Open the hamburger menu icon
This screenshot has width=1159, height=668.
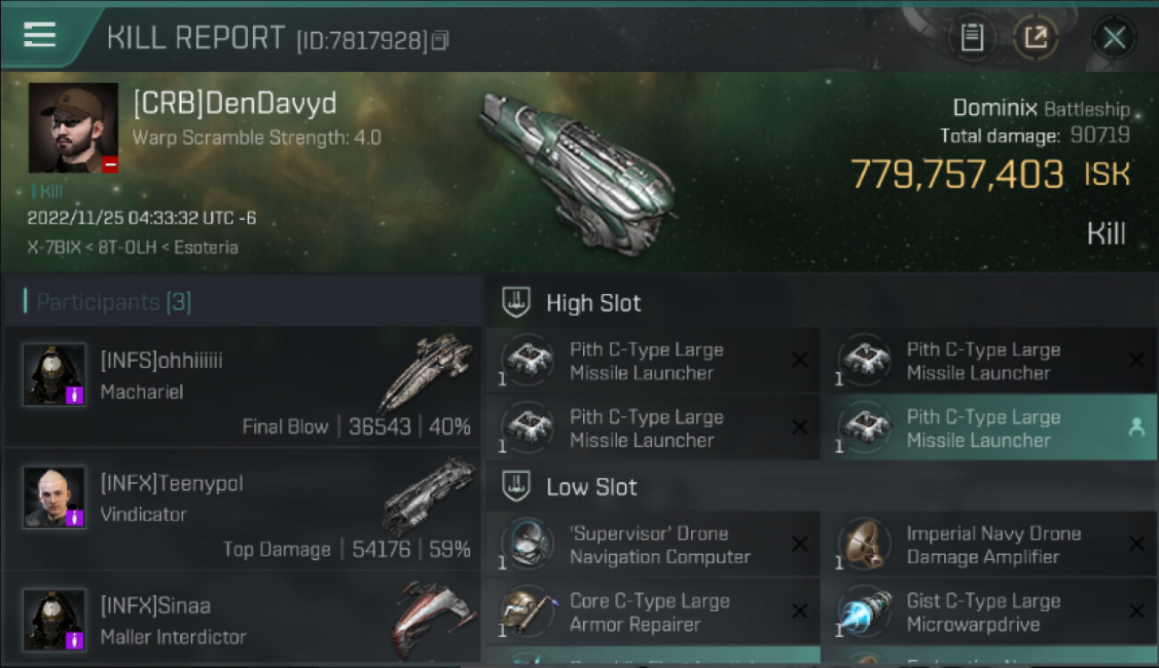tap(40, 35)
